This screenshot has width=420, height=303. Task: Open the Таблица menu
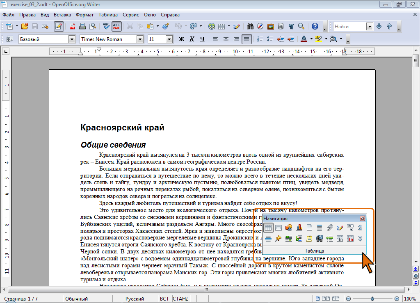coord(108,15)
